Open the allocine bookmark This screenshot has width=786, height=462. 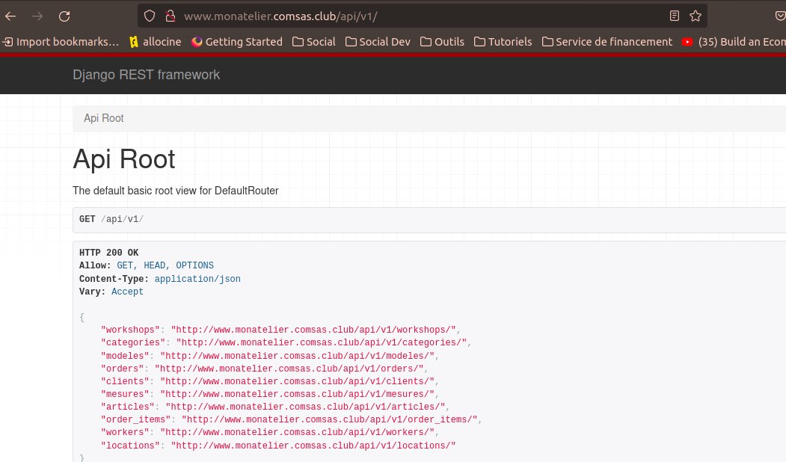click(x=155, y=42)
